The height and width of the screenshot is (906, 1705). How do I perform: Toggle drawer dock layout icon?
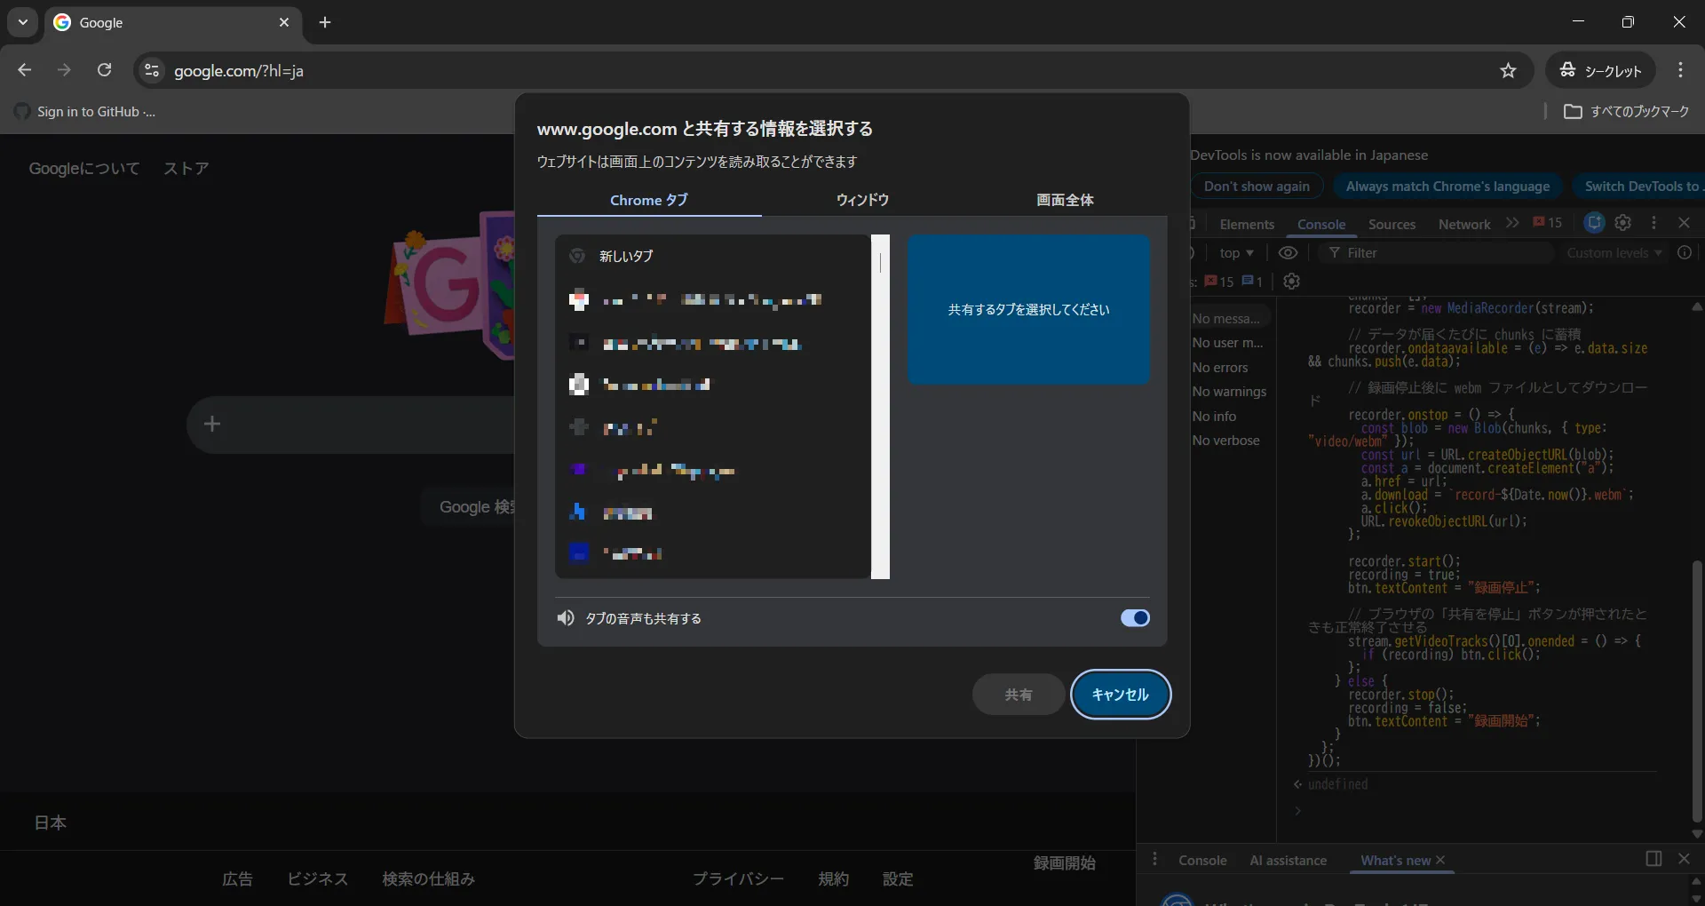tap(1653, 859)
